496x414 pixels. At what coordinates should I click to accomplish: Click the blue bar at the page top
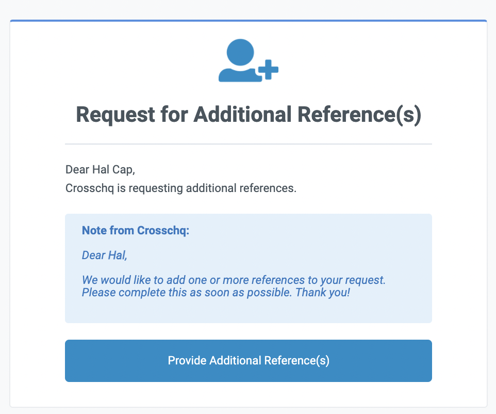click(248, 20)
